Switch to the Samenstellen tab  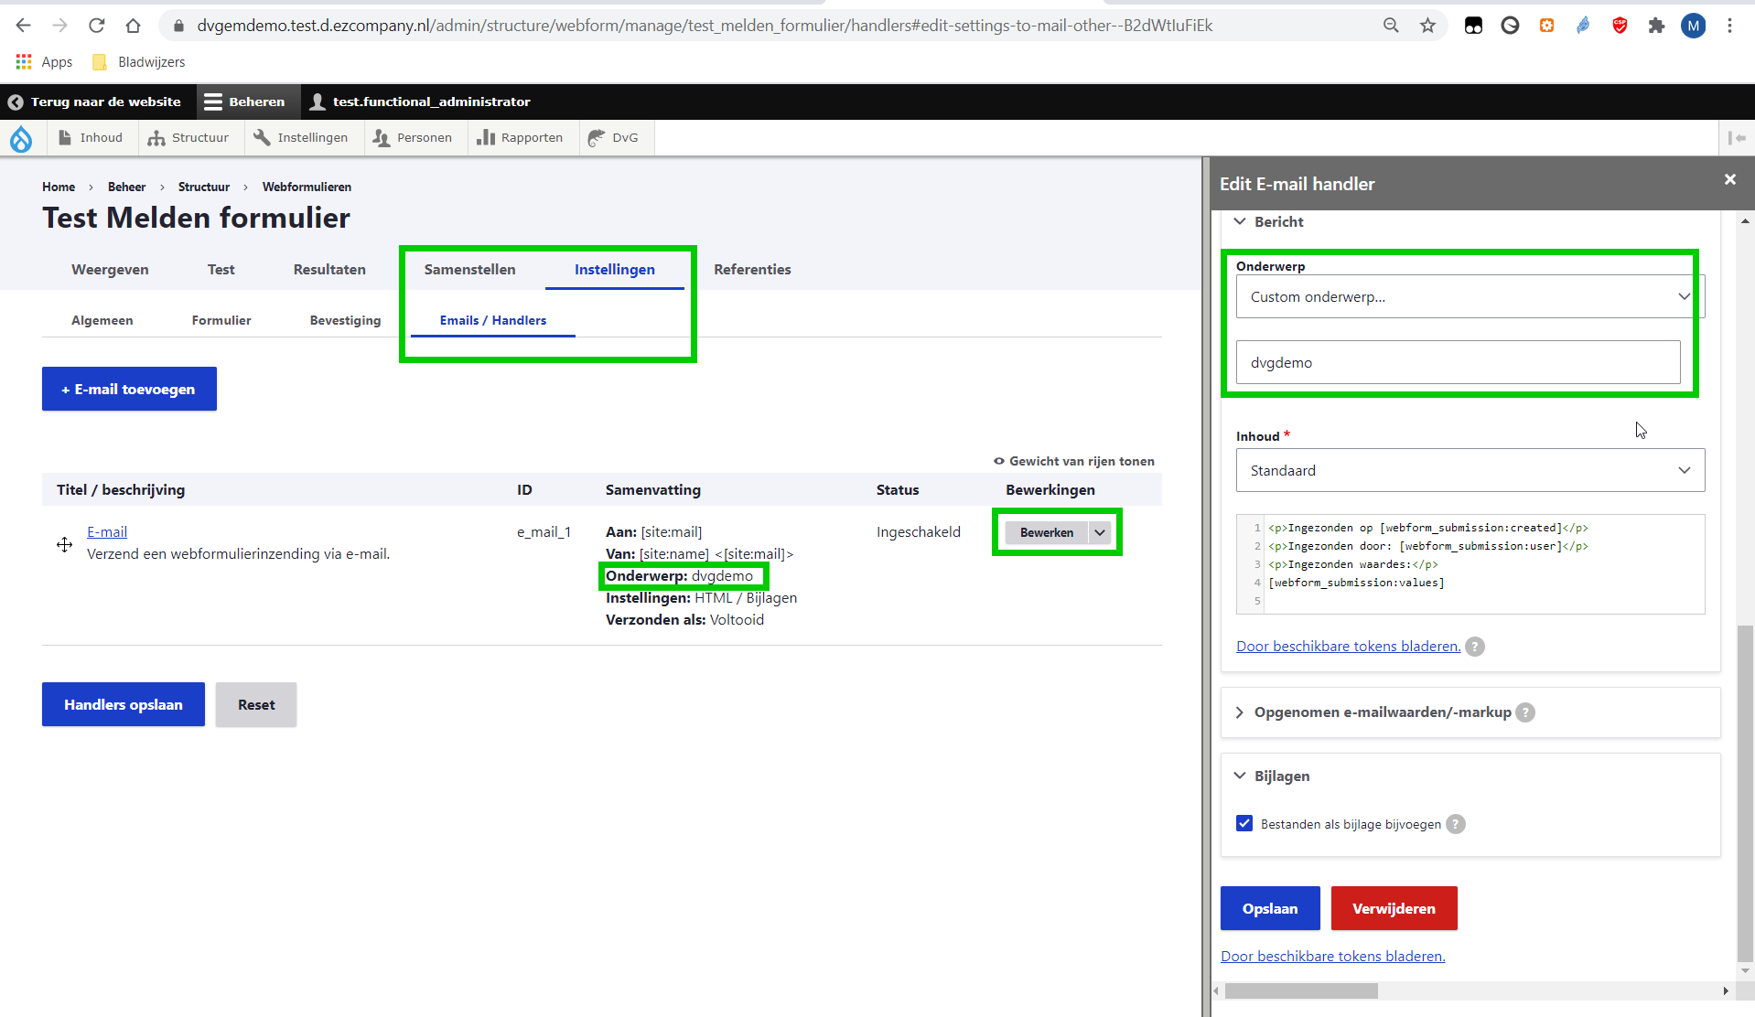[x=469, y=270]
